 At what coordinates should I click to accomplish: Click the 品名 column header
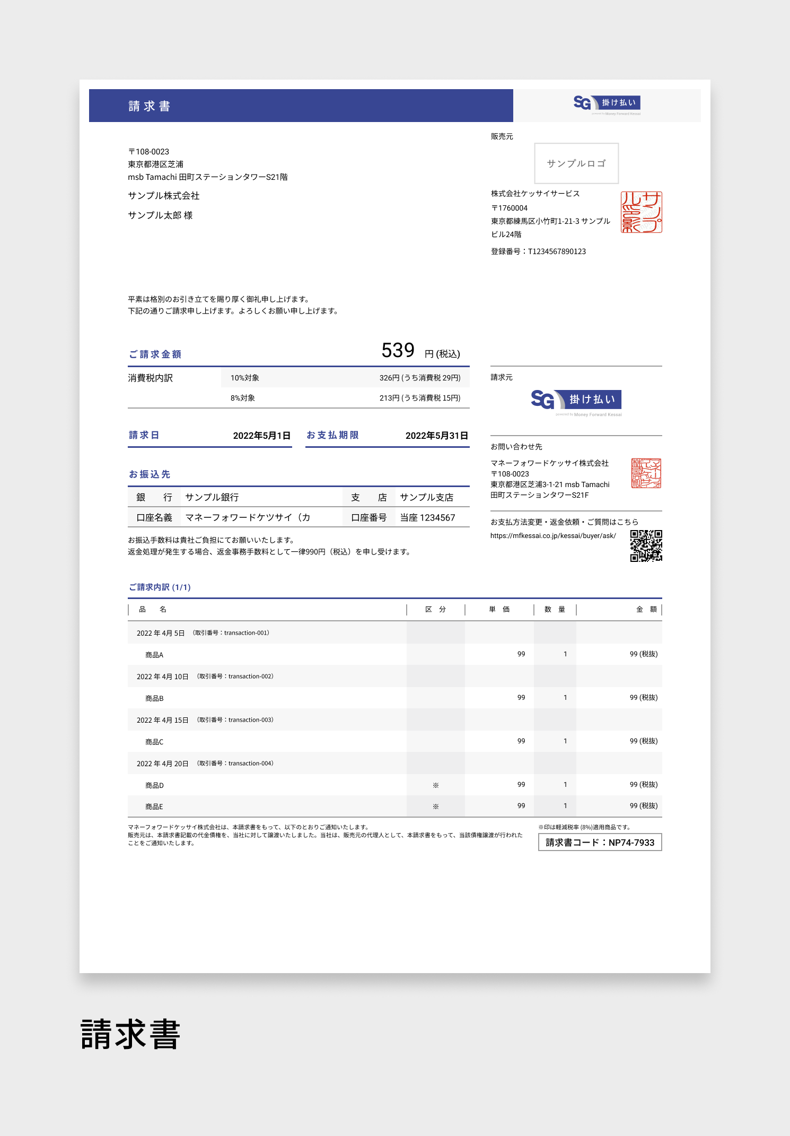tap(153, 610)
